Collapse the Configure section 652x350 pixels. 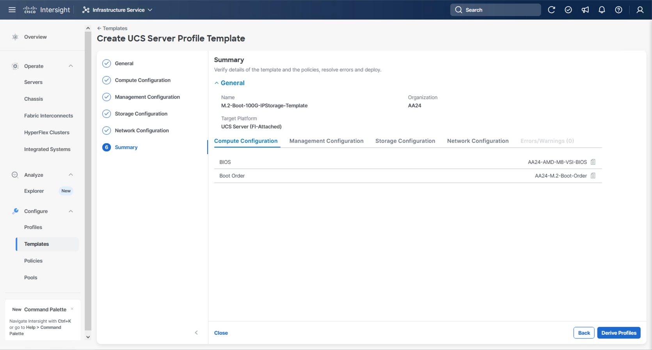[x=71, y=211]
